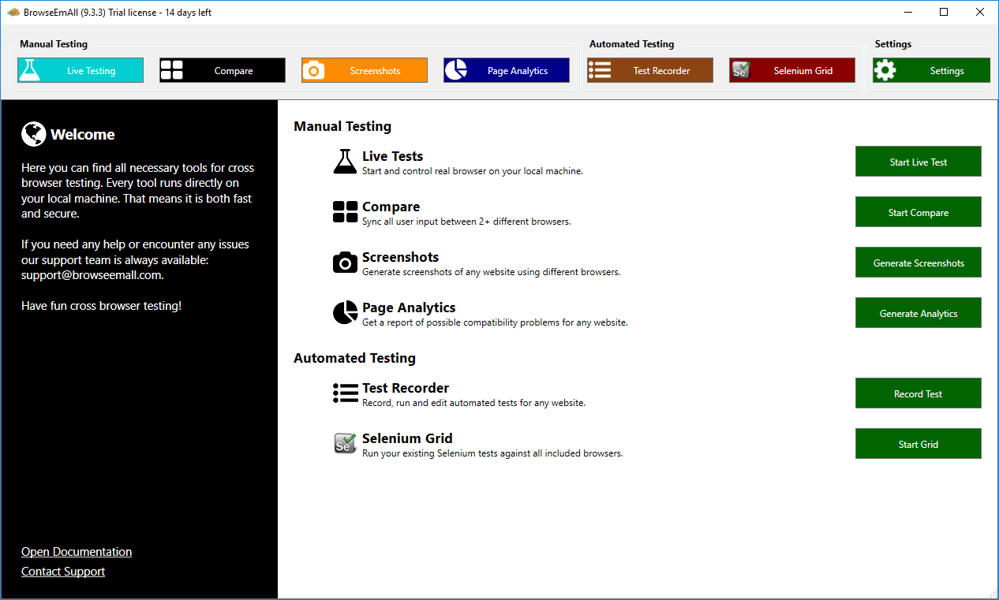Click the flask icon beside Live Tests heading
Screen dimensions: 999x600
pyautogui.click(x=345, y=162)
